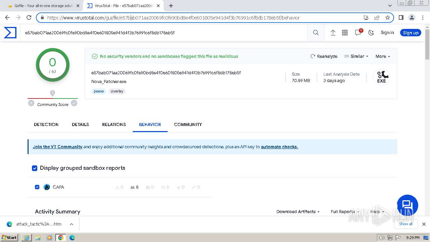This screenshot has height=242, width=430.
Task: Click the overlay tag
Action: pos(117,91)
